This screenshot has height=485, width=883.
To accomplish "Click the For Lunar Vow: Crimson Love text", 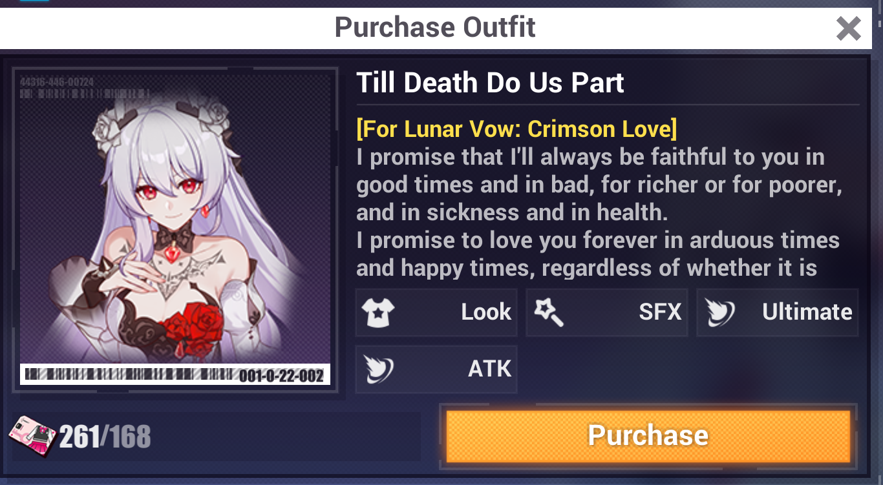I will 516,129.
